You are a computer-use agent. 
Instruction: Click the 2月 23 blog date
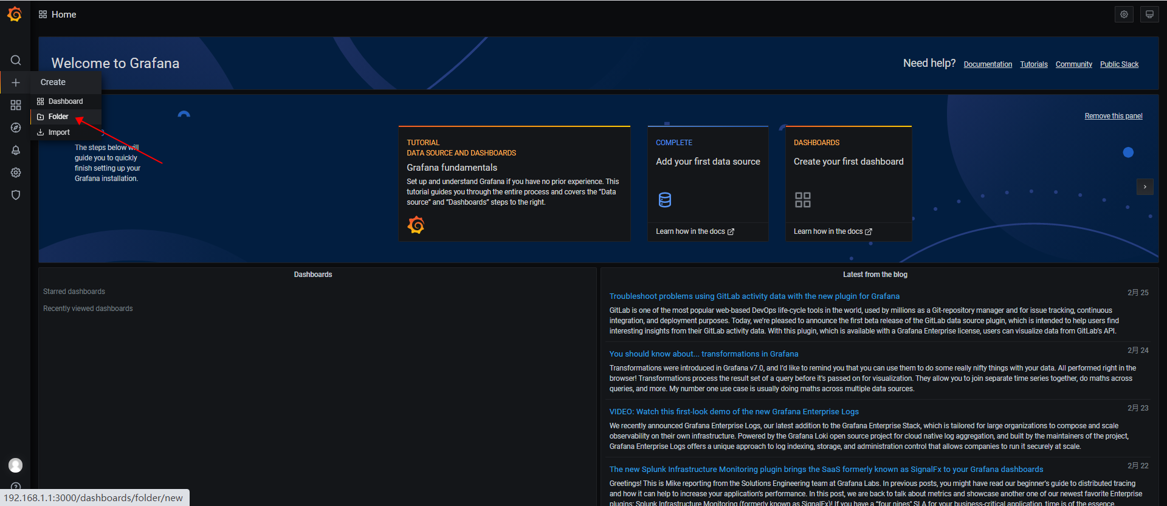pyautogui.click(x=1138, y=408)
